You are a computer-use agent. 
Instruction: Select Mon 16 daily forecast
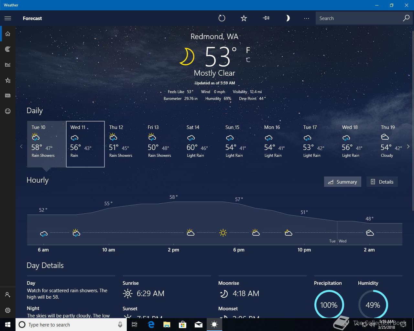[x=279, y=144]
